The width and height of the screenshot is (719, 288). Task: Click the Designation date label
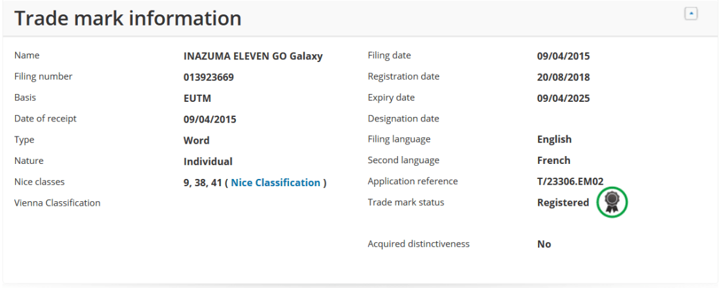[x=403, y=119]
